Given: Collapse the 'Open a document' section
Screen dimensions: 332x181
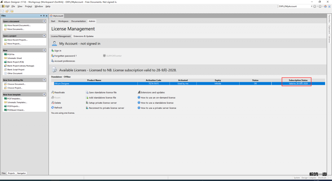Looking at the screenshot, I should [x=44, y=21].
